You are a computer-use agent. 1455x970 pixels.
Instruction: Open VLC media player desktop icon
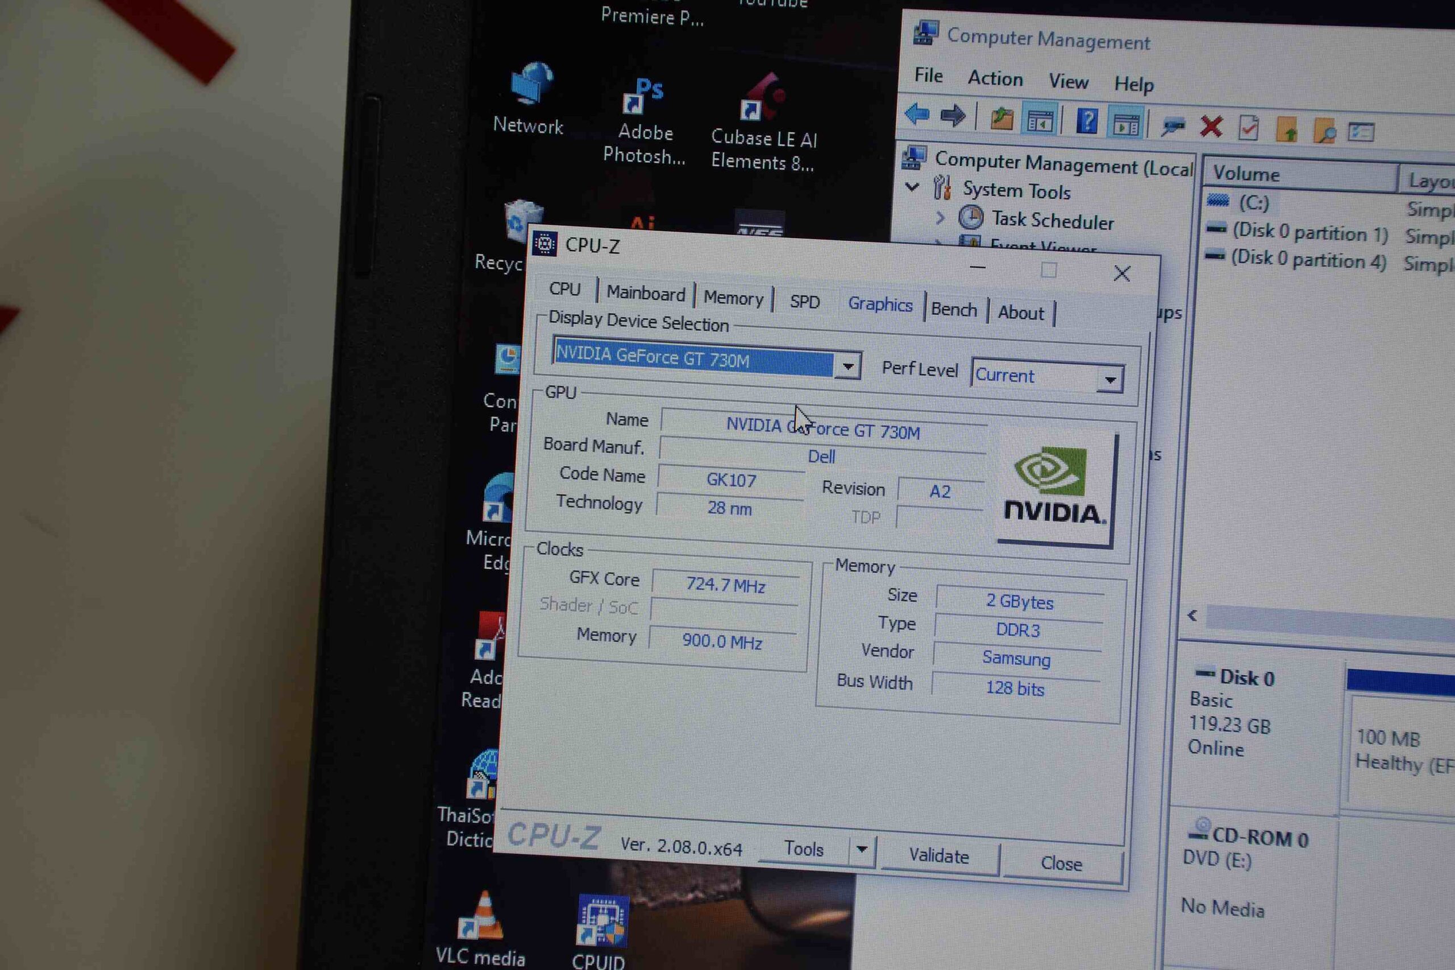(x=481, y=928)
